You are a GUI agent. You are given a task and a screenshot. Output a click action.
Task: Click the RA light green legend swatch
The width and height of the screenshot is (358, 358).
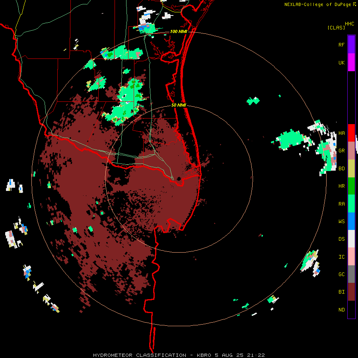351,204
